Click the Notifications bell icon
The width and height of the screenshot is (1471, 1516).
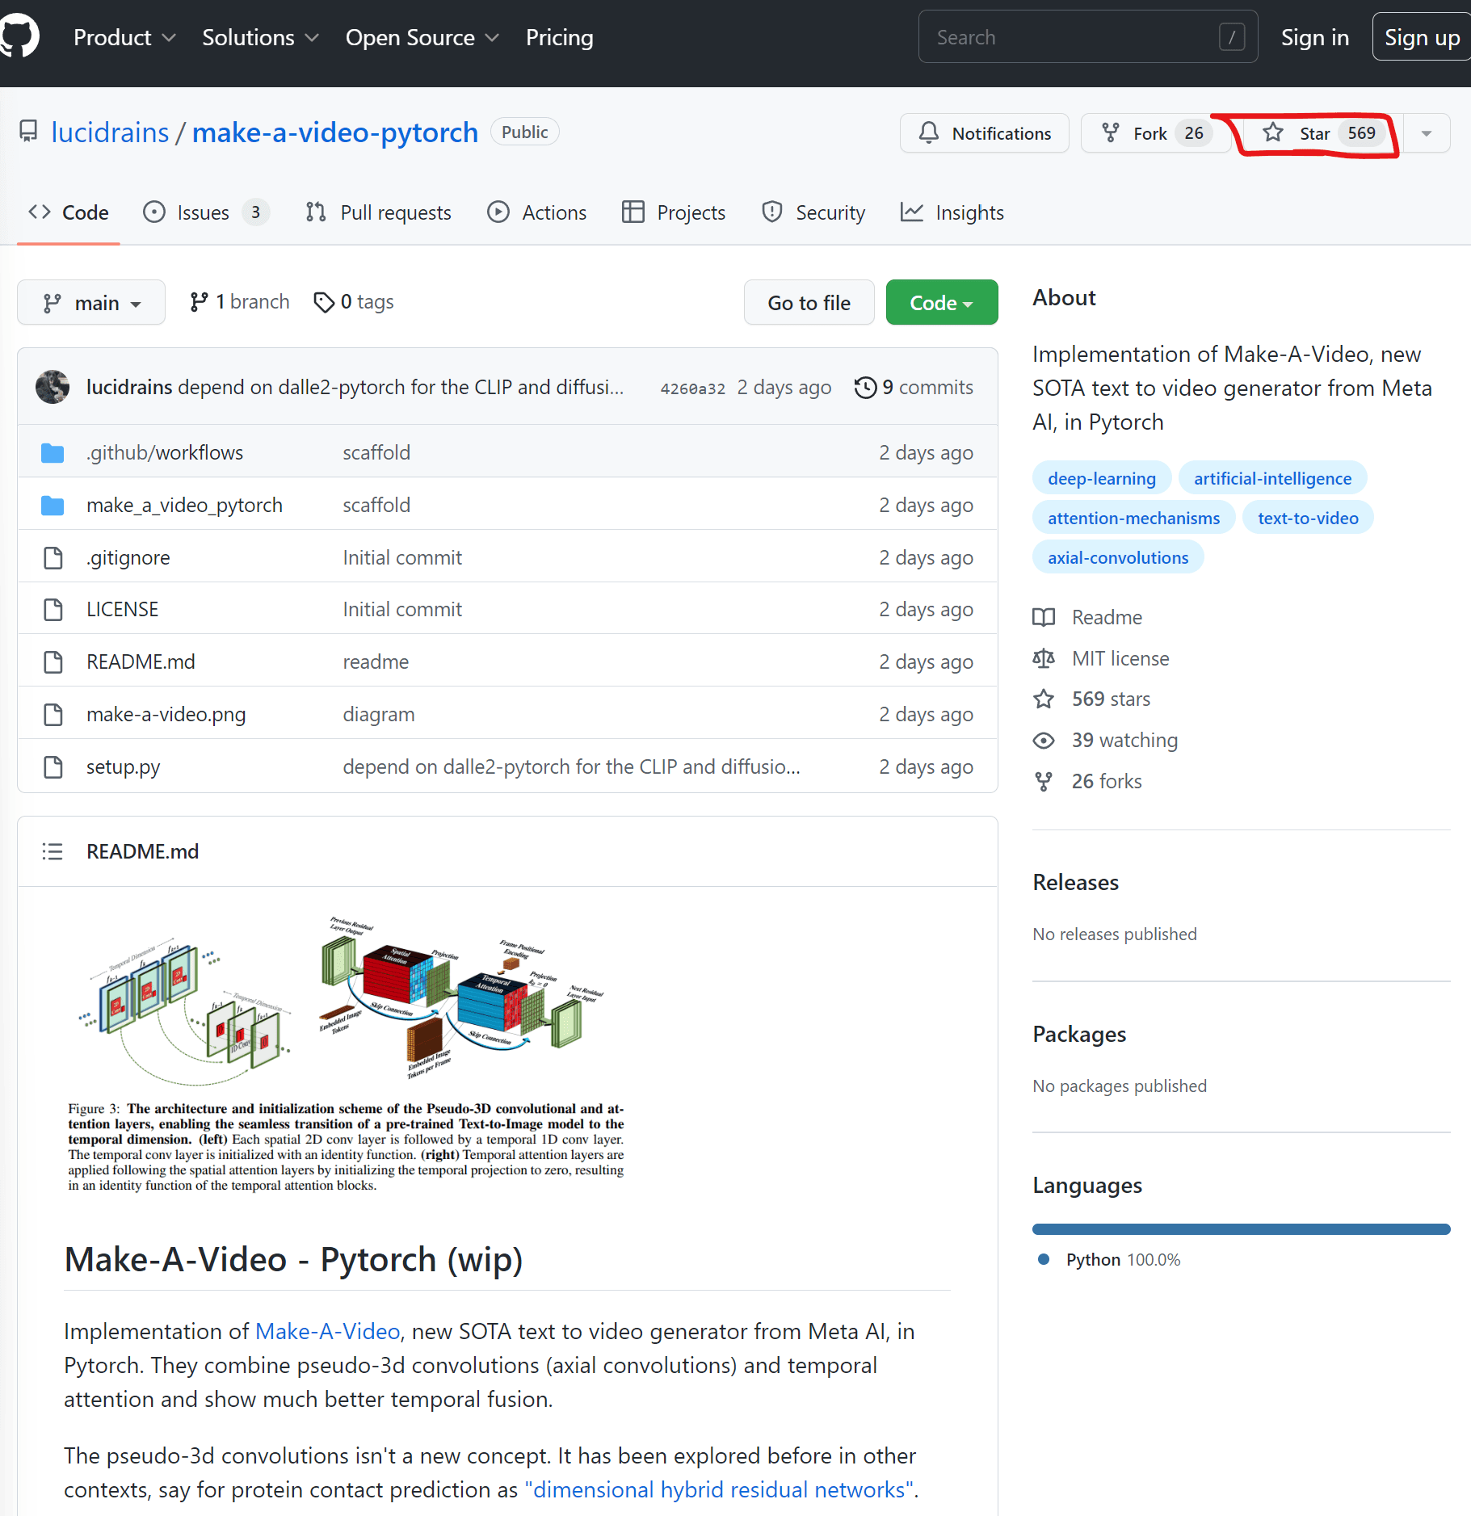click(x=929, y=133)
